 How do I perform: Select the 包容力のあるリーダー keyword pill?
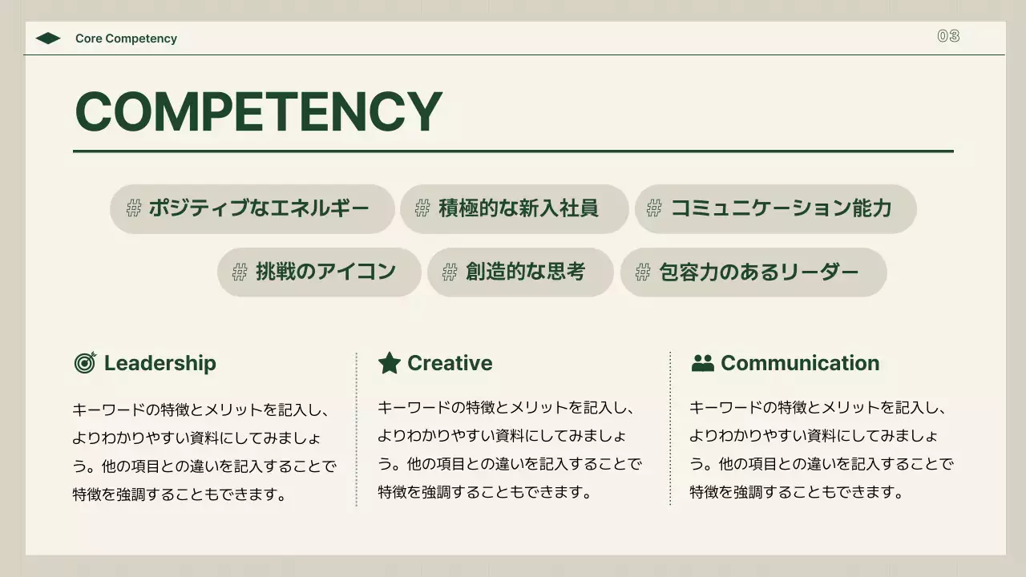(x=753, y=272)
